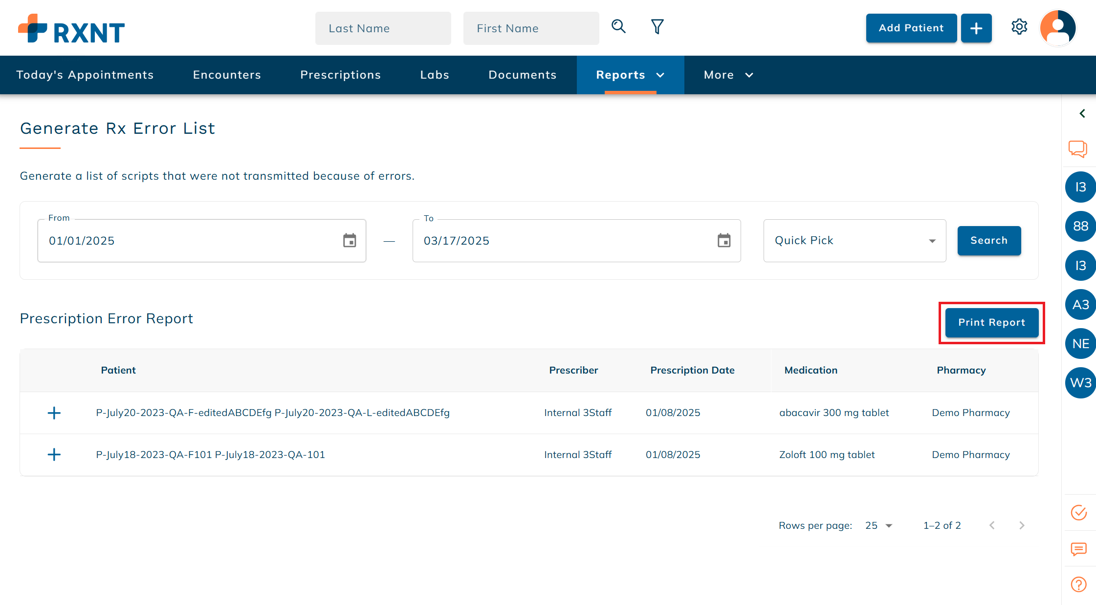Open the Reports menu tab
The image size is (1096, 605).
(x=630, y=75)
